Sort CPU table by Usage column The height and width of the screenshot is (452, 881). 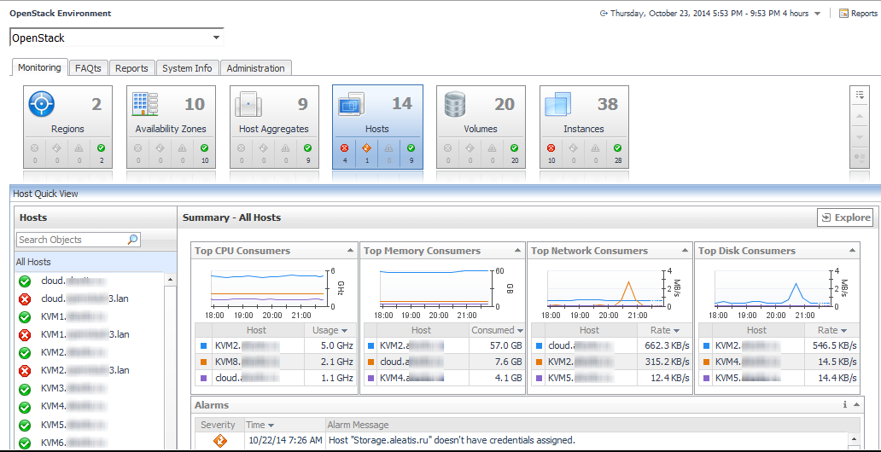click(330, 330)
